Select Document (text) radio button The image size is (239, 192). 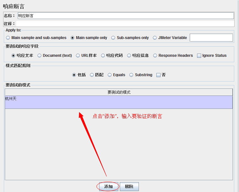(39, 56)
